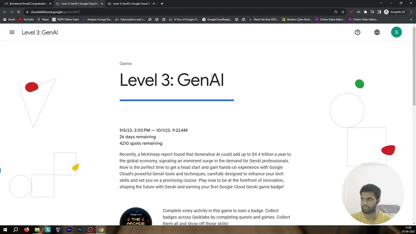Open Windows taskbar search
Viewport: 416px width, 234px height.
coord(16,230)
